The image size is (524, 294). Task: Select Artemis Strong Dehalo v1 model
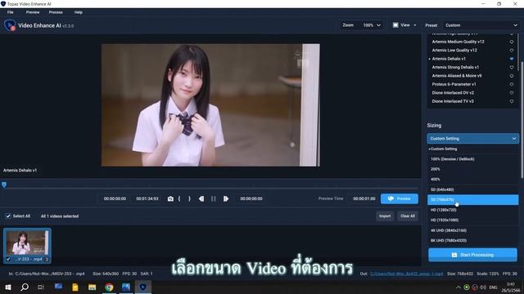[455, 67]
